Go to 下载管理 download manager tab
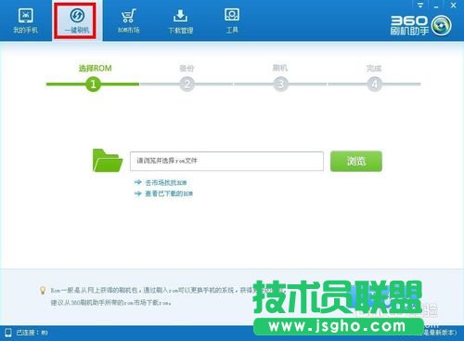The image size is (464, 341). click(180, 21)
